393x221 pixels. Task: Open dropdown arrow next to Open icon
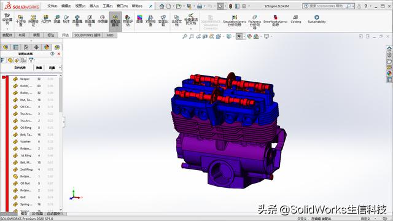[x=184, y=6]
